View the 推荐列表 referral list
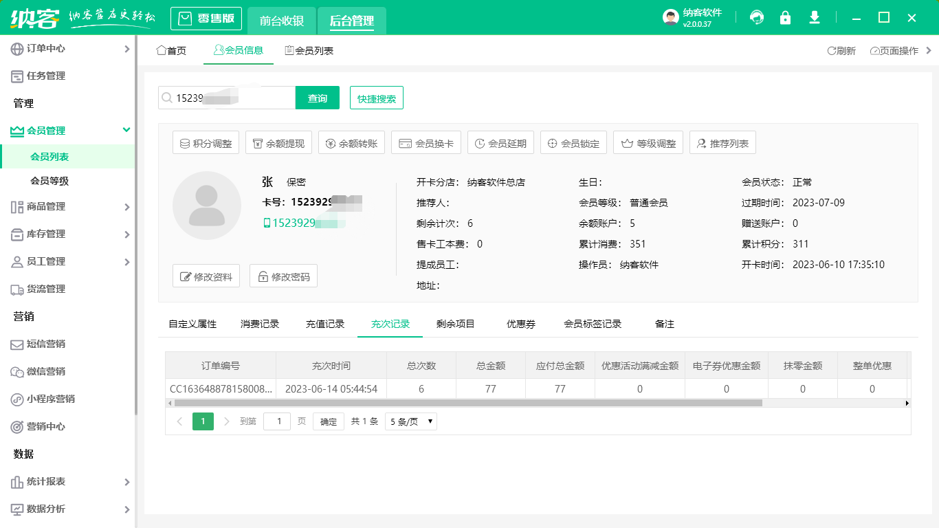The image size is (939, 528). (x=722, y=142)
